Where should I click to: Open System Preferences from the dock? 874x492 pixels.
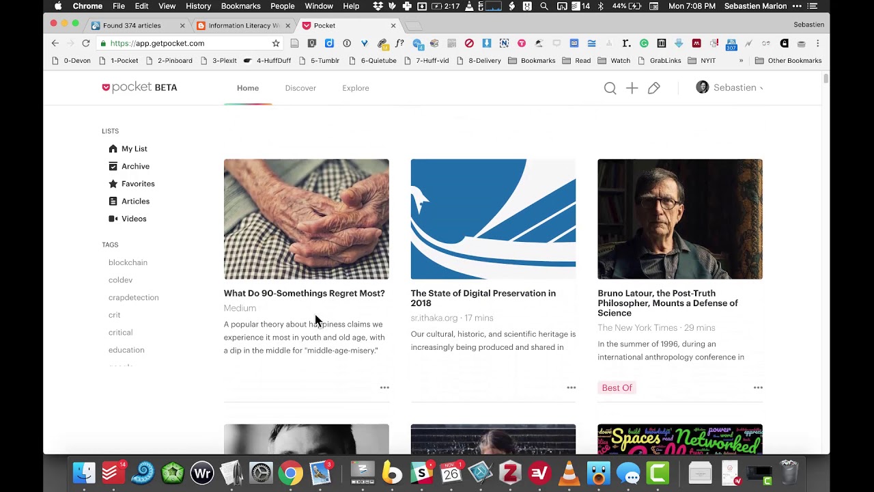click(x=261, y=472)
